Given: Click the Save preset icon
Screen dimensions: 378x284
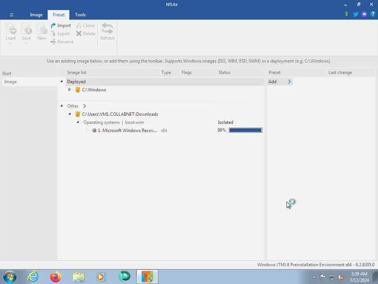Looking at the screenshot, I should 26,30.
